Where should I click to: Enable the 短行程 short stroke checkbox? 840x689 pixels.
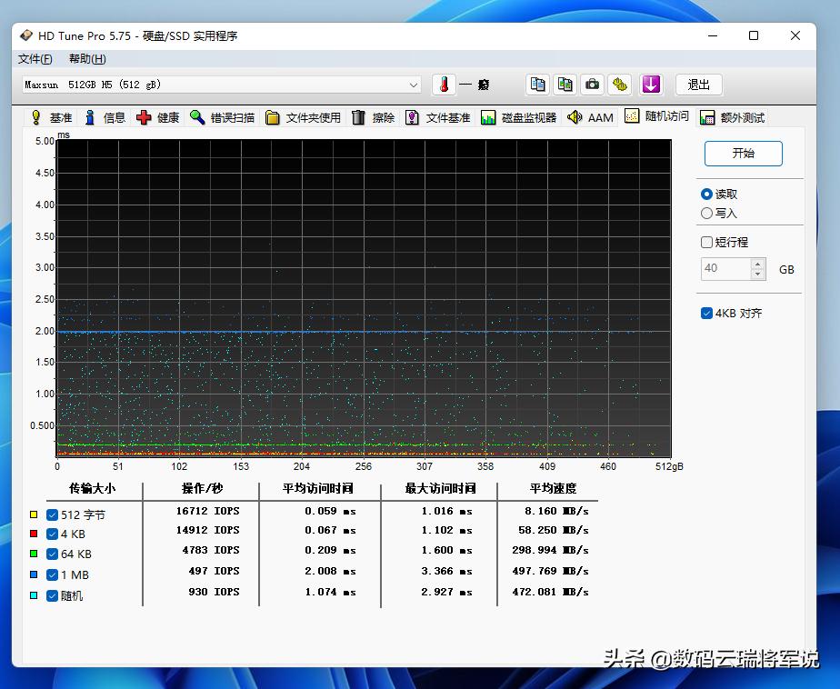point(706,242)
